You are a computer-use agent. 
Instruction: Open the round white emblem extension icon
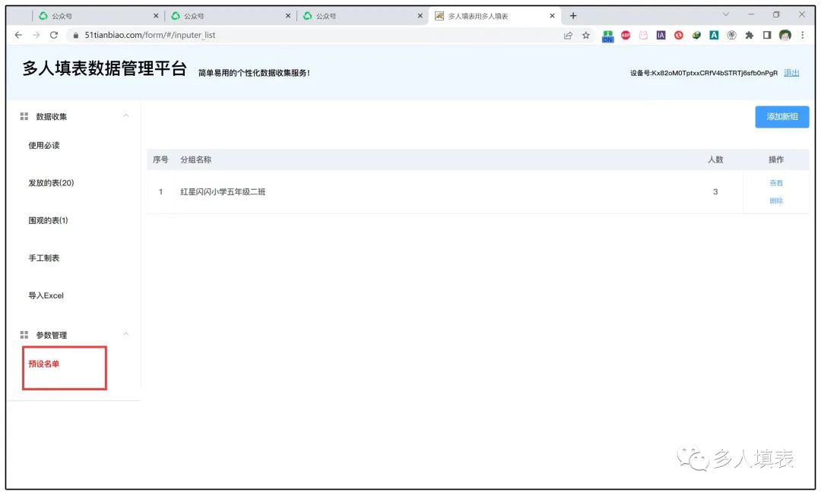click(731, 35)
